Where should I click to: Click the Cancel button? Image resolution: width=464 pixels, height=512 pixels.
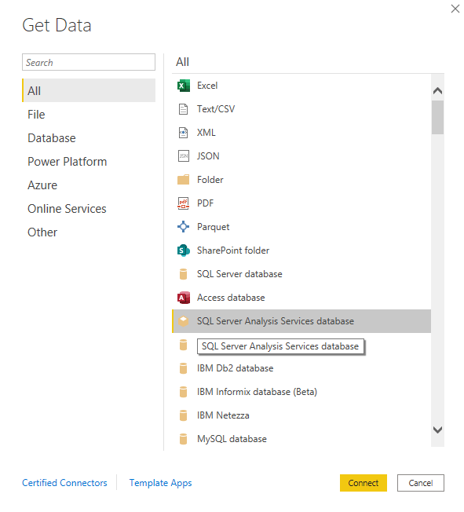coord(421,483)
